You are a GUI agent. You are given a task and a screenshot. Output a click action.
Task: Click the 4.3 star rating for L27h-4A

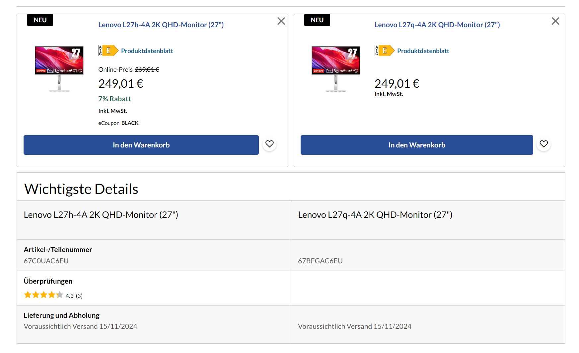coord(43,295)
